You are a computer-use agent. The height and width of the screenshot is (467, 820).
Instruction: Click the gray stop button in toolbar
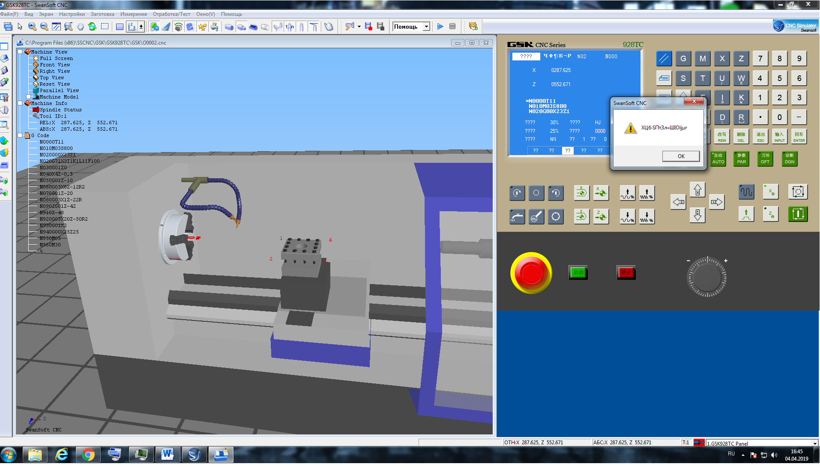[x=452, y=27]
